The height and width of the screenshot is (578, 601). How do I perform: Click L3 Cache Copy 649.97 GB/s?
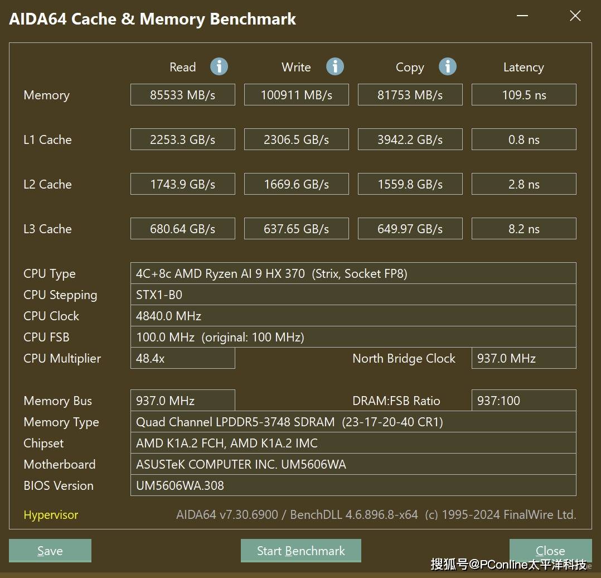(x=410, y=229)
